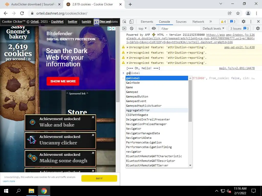Viewport: 262px width, 196px height.
Task: Select gaGlobal in the autocomplete list
Action: pyautogui.click(x=157, y=78)
